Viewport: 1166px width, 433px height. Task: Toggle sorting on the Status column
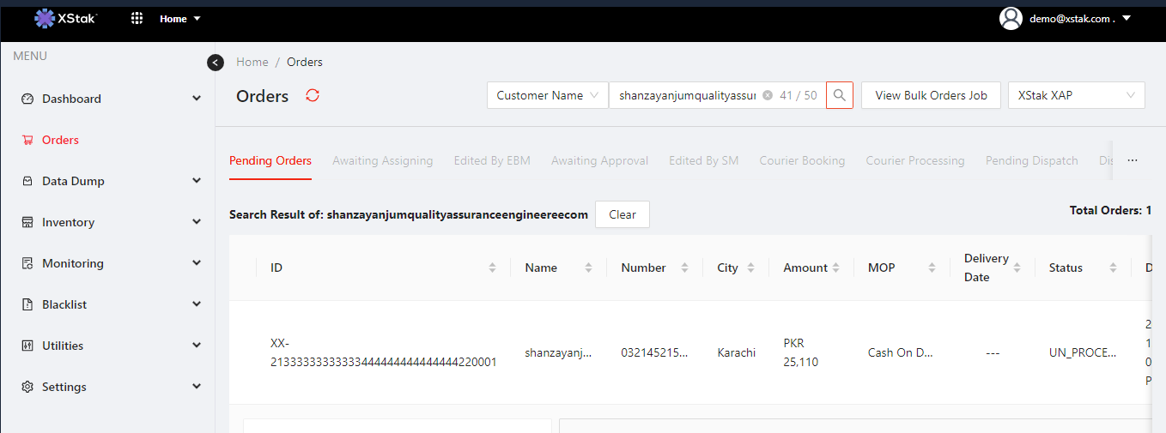click(1113, 268)
